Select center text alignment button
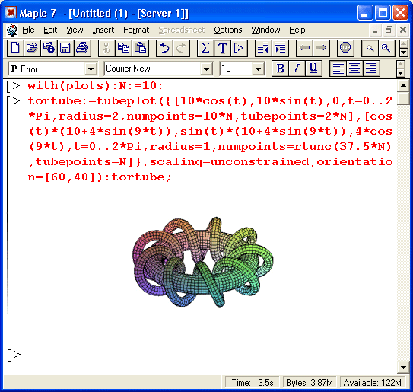This screenshot has height=392, width=413. [x=354, y=69]
